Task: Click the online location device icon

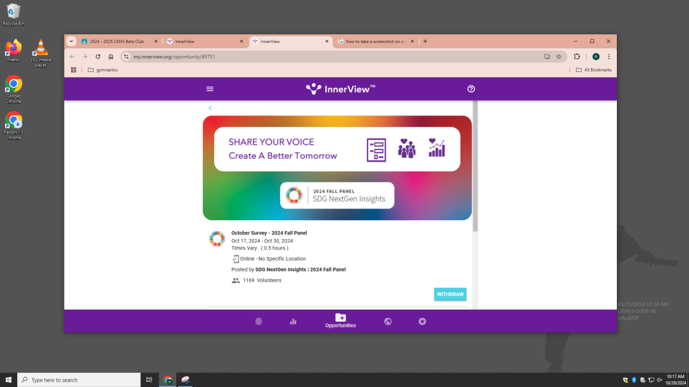Action: [x=236, y=259]
